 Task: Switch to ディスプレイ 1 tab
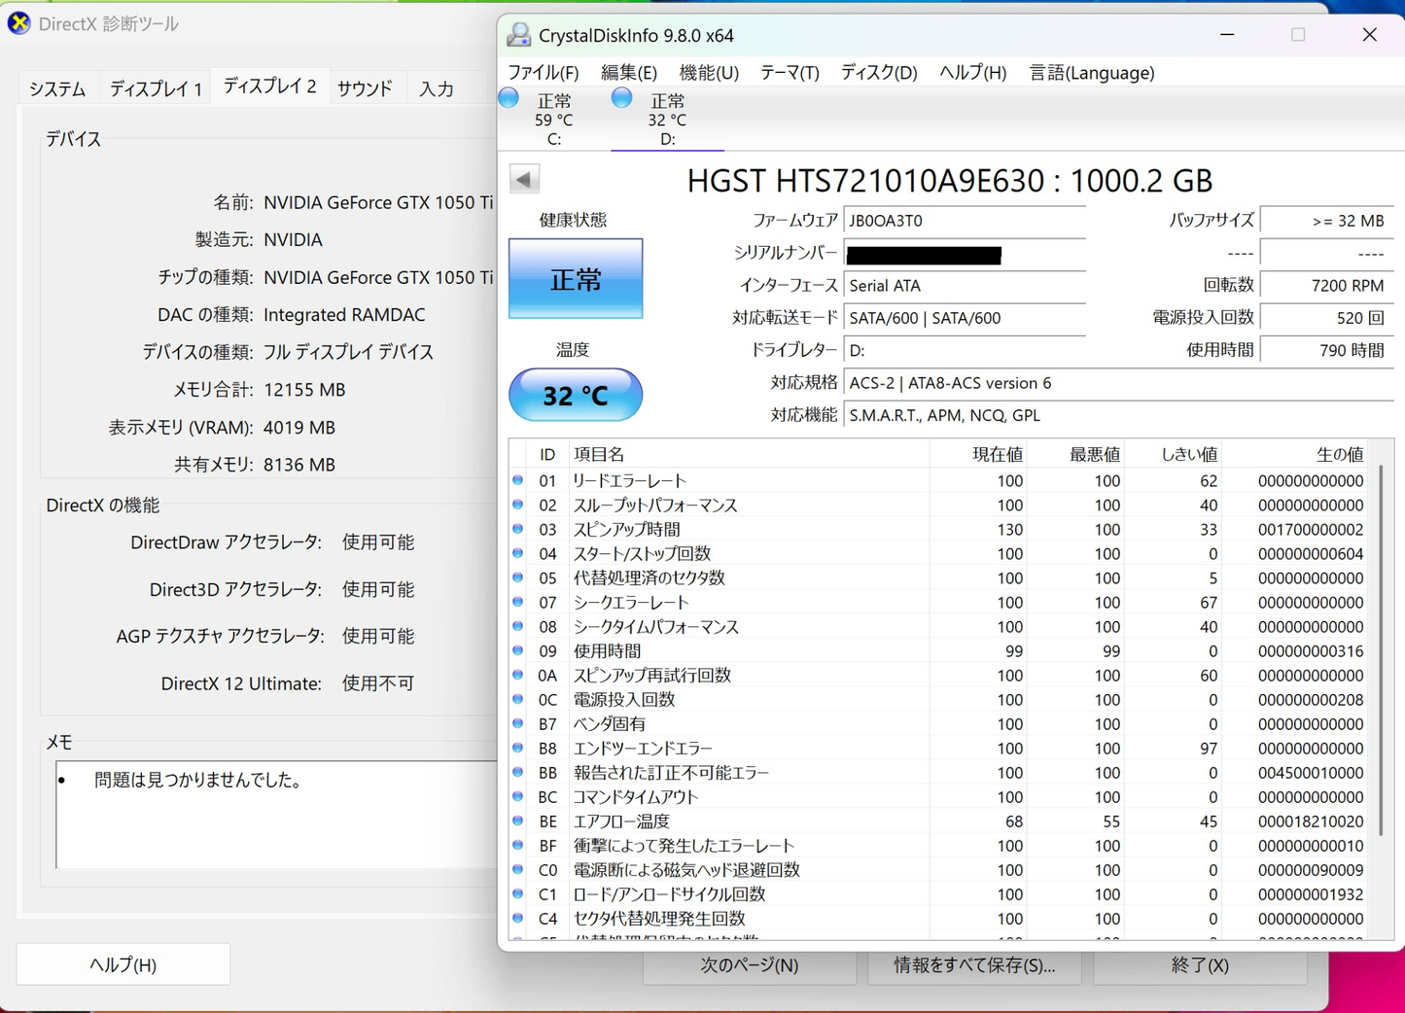click(x=156, y=88)
